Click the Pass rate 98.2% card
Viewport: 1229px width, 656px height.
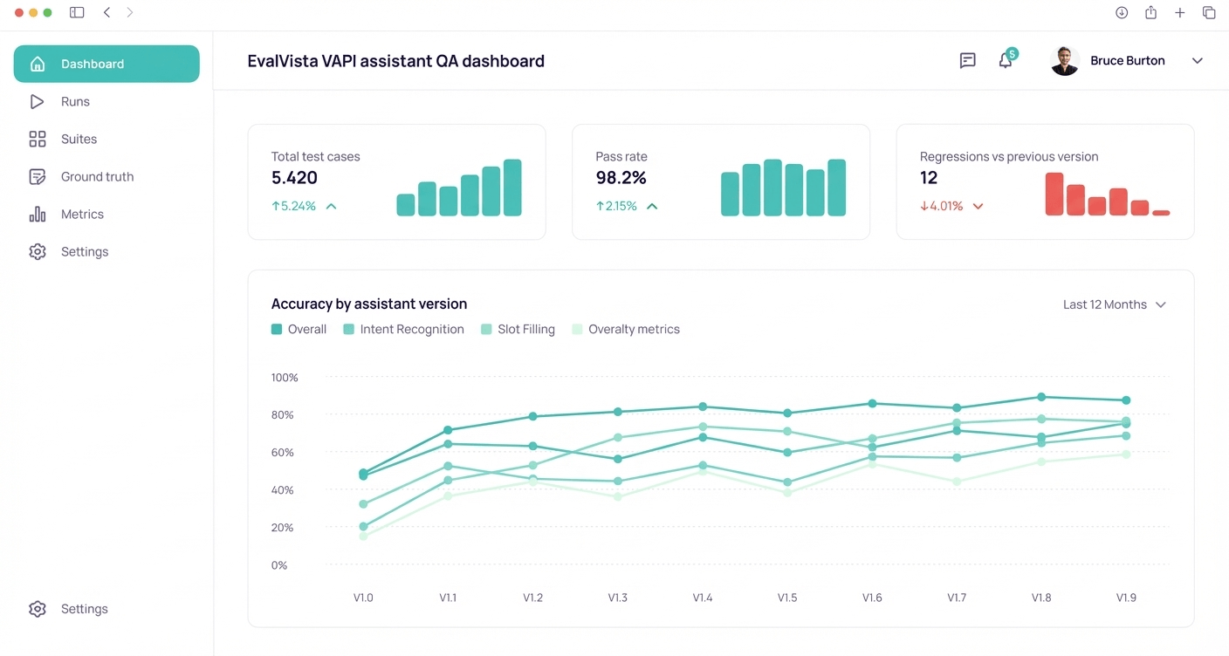click(x=720, y=181)
